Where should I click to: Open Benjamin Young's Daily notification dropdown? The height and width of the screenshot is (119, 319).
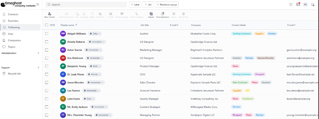point(95,66)
